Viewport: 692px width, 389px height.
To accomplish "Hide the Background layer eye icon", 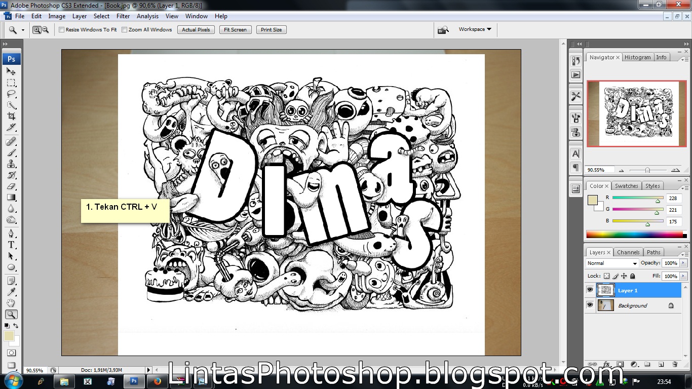I will click(x=590, y=305).
